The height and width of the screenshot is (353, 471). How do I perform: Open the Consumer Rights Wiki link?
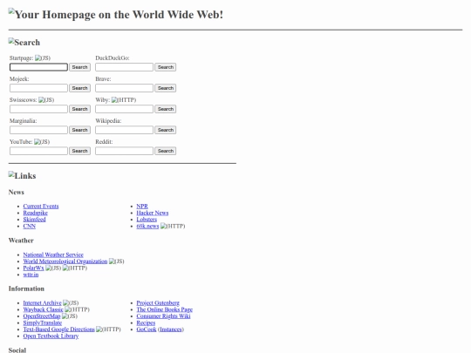[163, 316]
